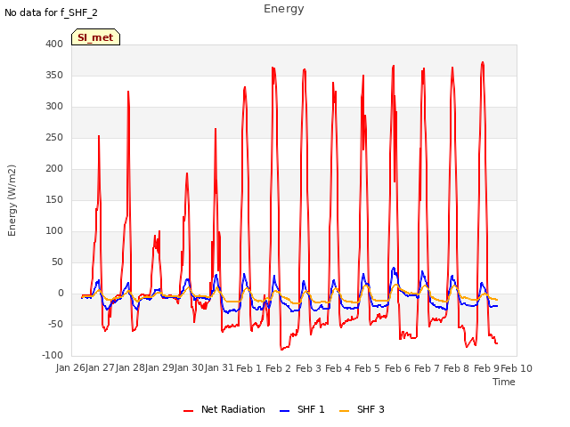Click the -50 y-axis tick label

click(55, 324)
